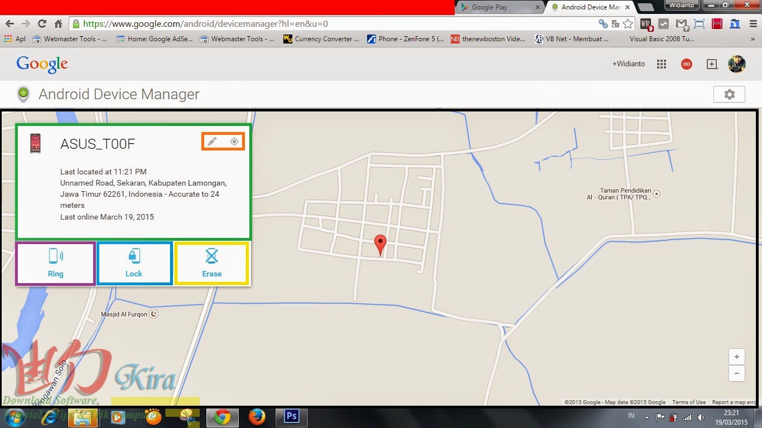Screen dimensions: 762x428
Task: Open a new browser tab
Action: tap(645, 7)
